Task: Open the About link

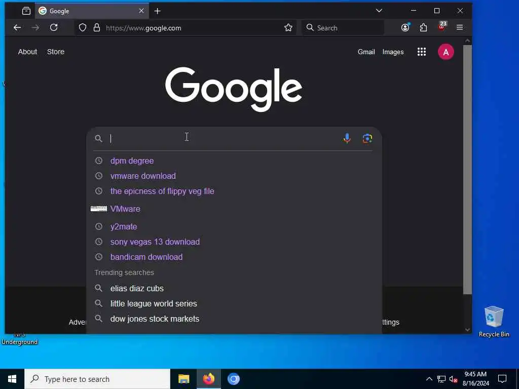Action: coord(27,52)
